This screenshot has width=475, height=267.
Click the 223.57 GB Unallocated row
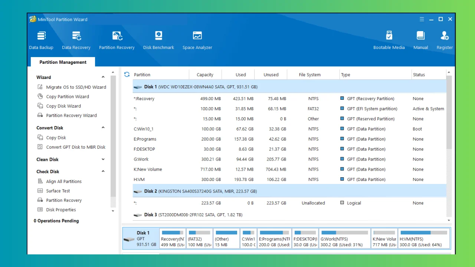click(289, 203)
